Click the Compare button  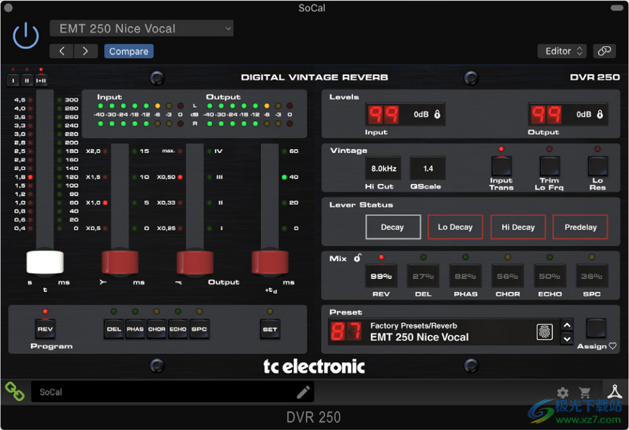pyautogui.click(x=129, y=51)
